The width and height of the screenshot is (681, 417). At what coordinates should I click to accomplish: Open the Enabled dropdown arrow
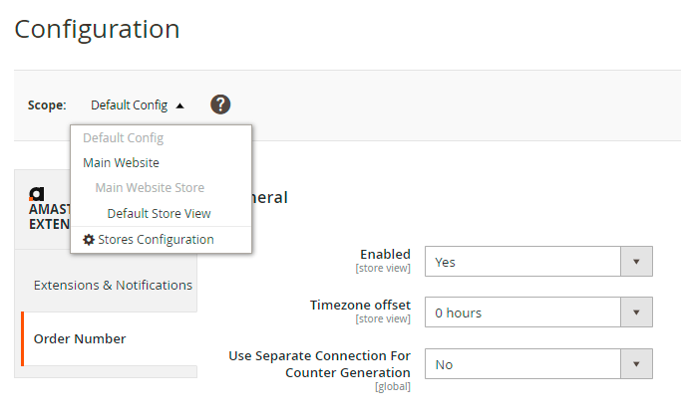tap(636, 262)
